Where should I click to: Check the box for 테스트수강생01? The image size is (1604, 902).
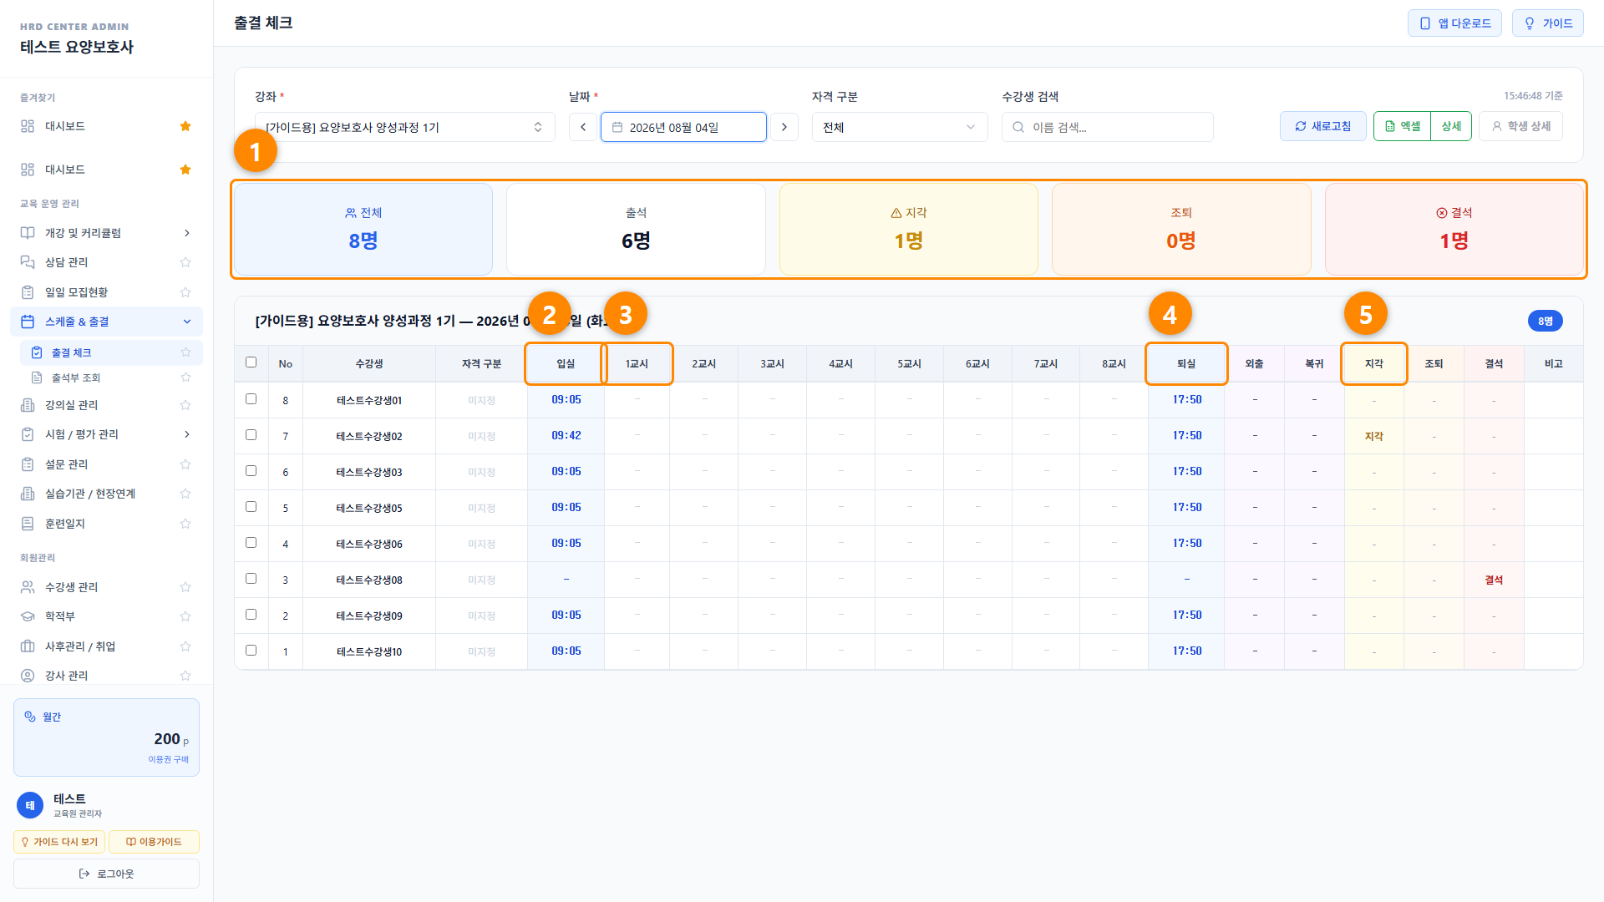(x=251, y=399)
